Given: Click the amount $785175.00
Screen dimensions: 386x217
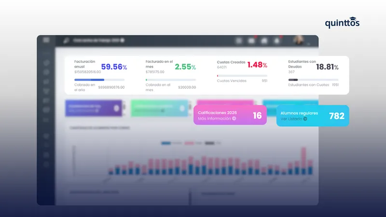Looking at the screenshot, I should (155, 72).
